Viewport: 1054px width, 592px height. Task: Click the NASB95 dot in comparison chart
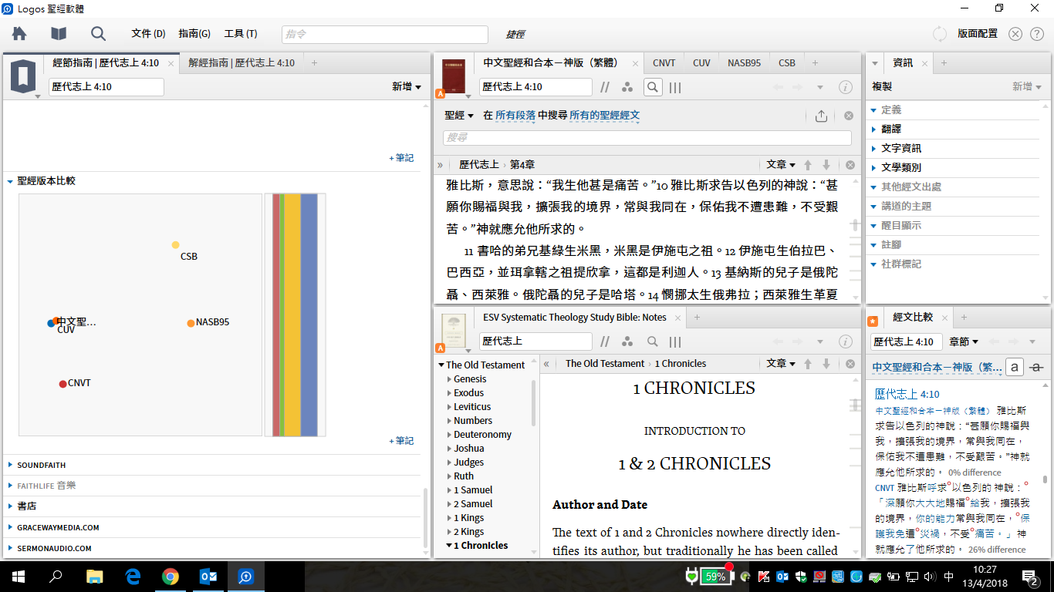[191, 323]
